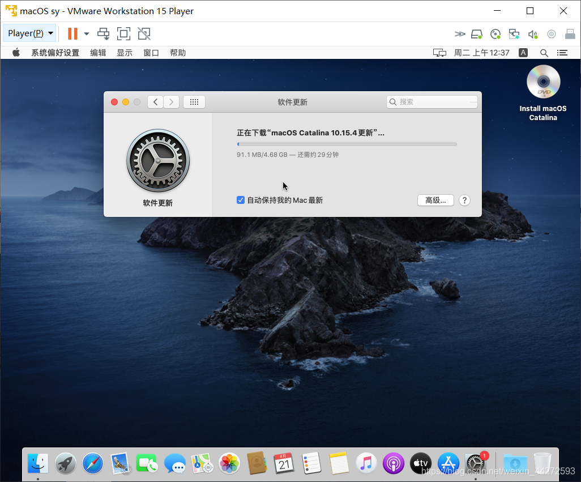The width and height of the screenshot is (581, 482).
Task: Click the Spotlight search magnifier icon
Action: 544,53
